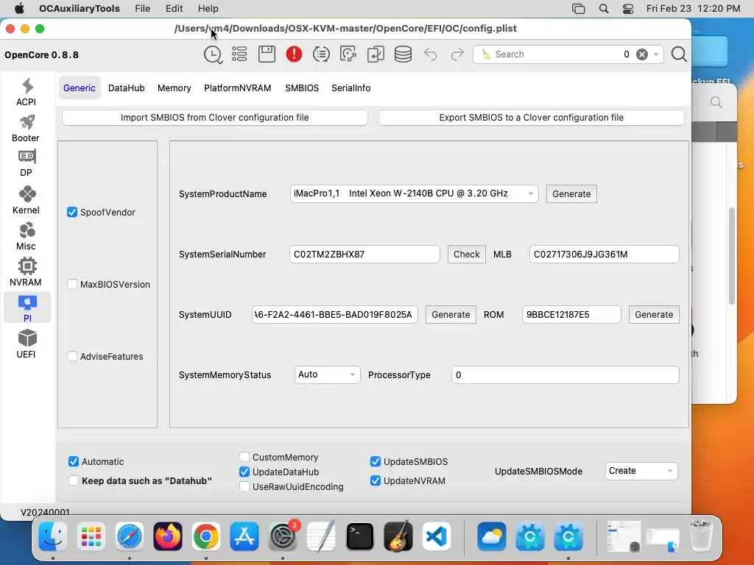
Task: Open the Misc sidebar section
Action: [27, 236]
